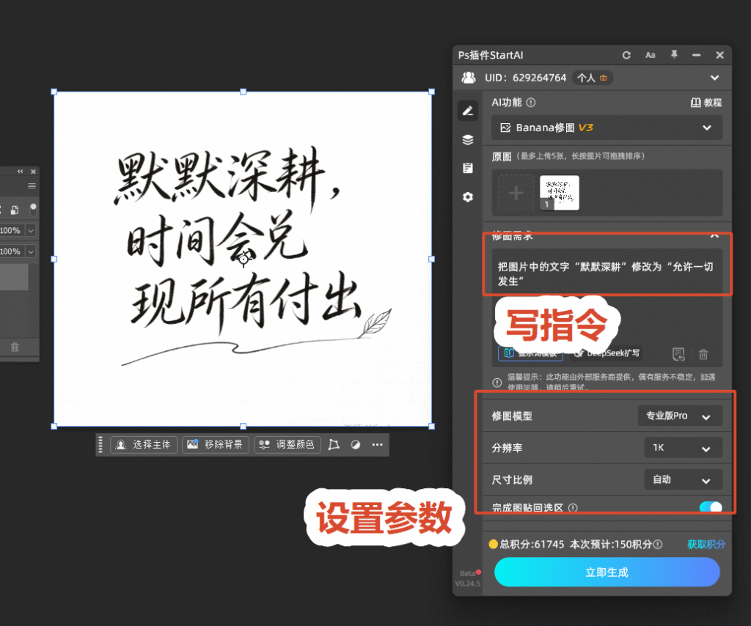Open the saved records tab in sidebar
The height and width of the screenshot is (626, 751).
click(x=468, y=168)
